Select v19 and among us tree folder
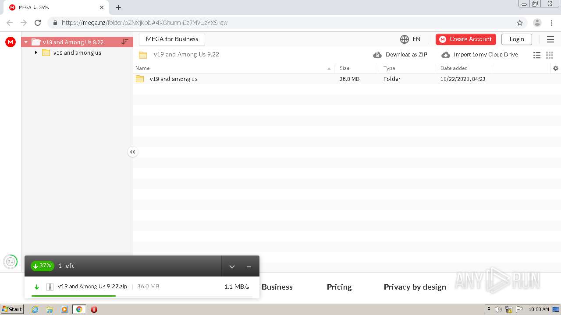 click(x=77, y=52)
